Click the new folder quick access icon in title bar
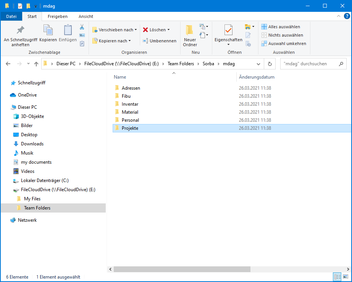This screenshot has width=352, height=282. click(28, 6)
